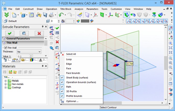Select the Rotation operation icon
Viewport: 175px width, 111px height.
point(133,15)
